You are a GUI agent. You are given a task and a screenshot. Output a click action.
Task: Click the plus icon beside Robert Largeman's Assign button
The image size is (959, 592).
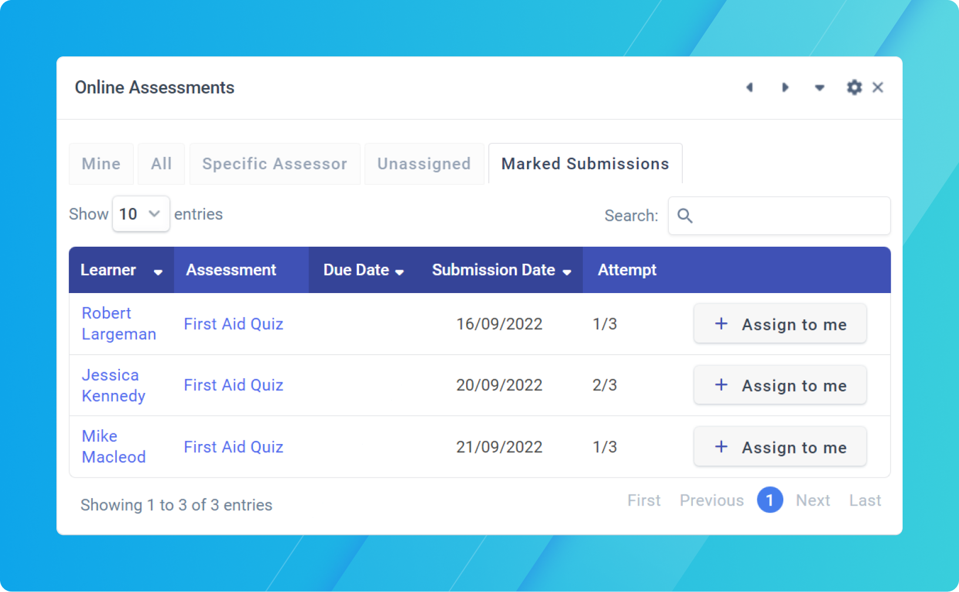(x=721, y=324)
